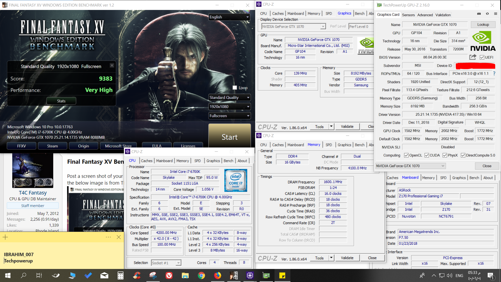
Task: Click Validate in the memory CPU-Z window
Action: point(347,258)
